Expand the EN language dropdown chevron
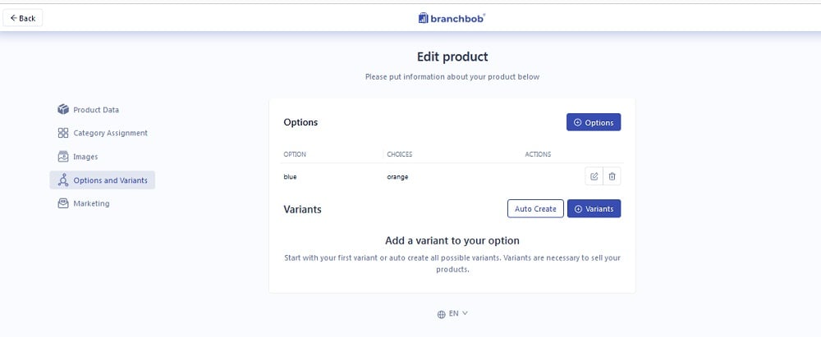 [465, 313]
